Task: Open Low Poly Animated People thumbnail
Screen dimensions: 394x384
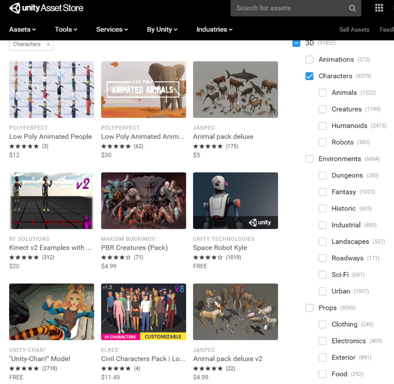Action: point(52,90)
